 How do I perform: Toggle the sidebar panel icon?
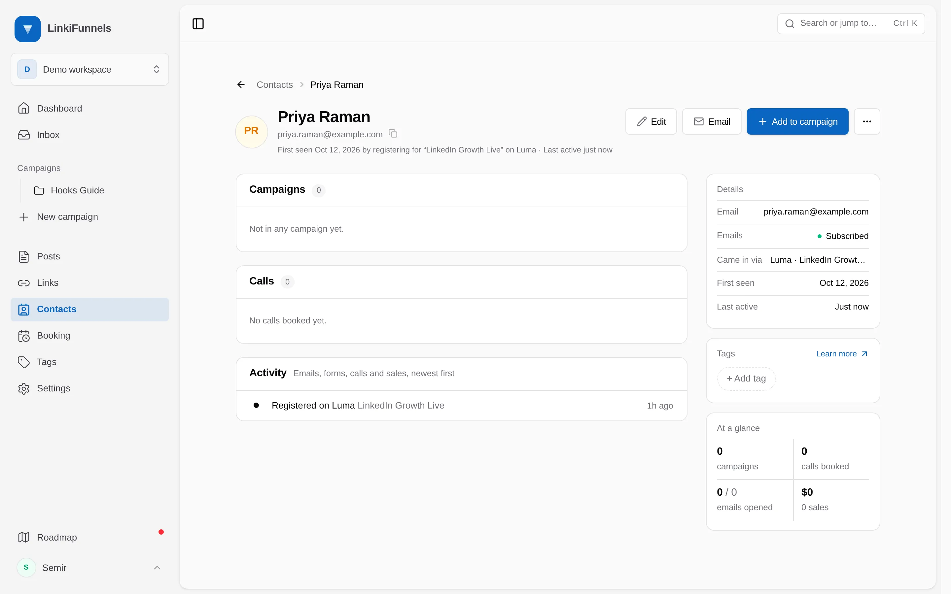click(x=198, y=23)
